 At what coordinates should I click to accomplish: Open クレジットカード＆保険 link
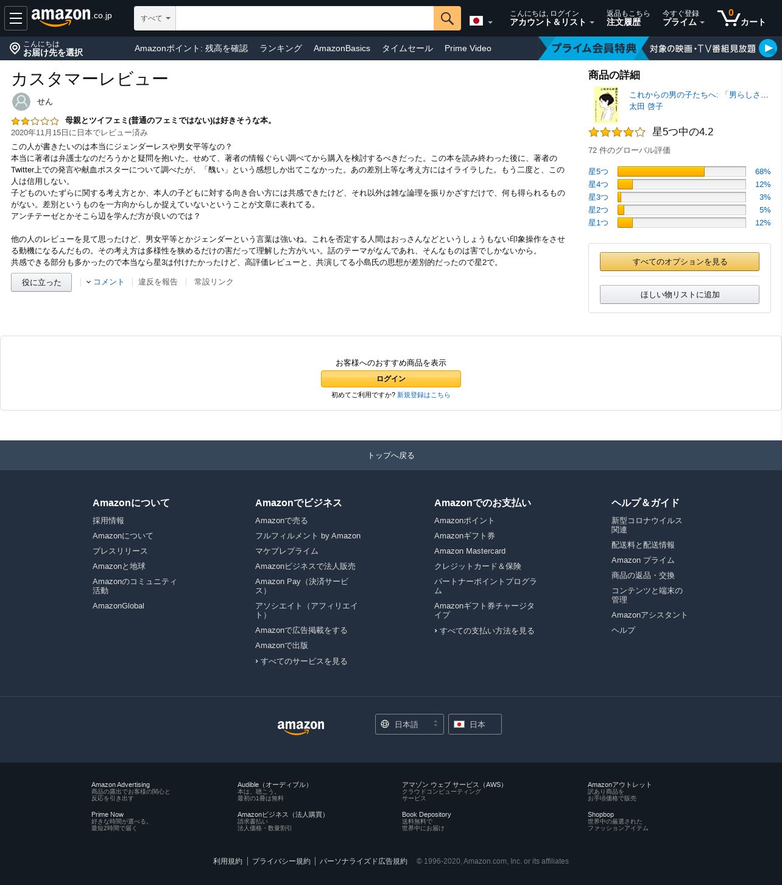477,566
